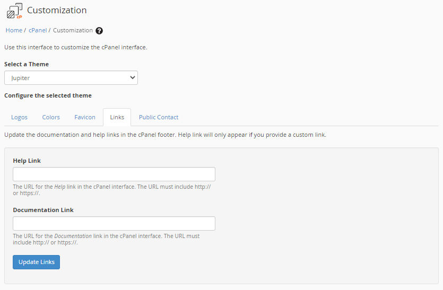Select the Favicon tab
Image resolution: width=443 pixels, height=290 pixels.
[x=85, y=117]
